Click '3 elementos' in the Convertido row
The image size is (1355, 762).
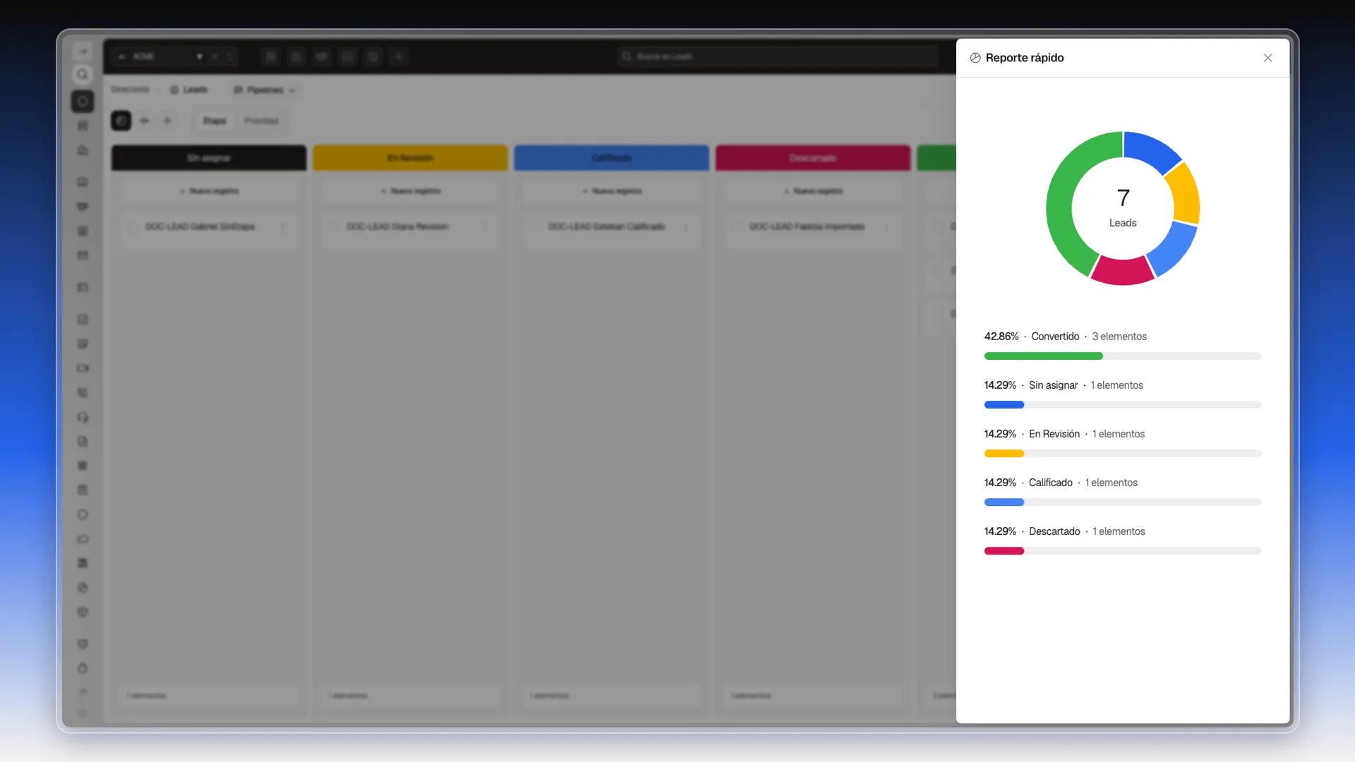click(x=1119, y=337)
